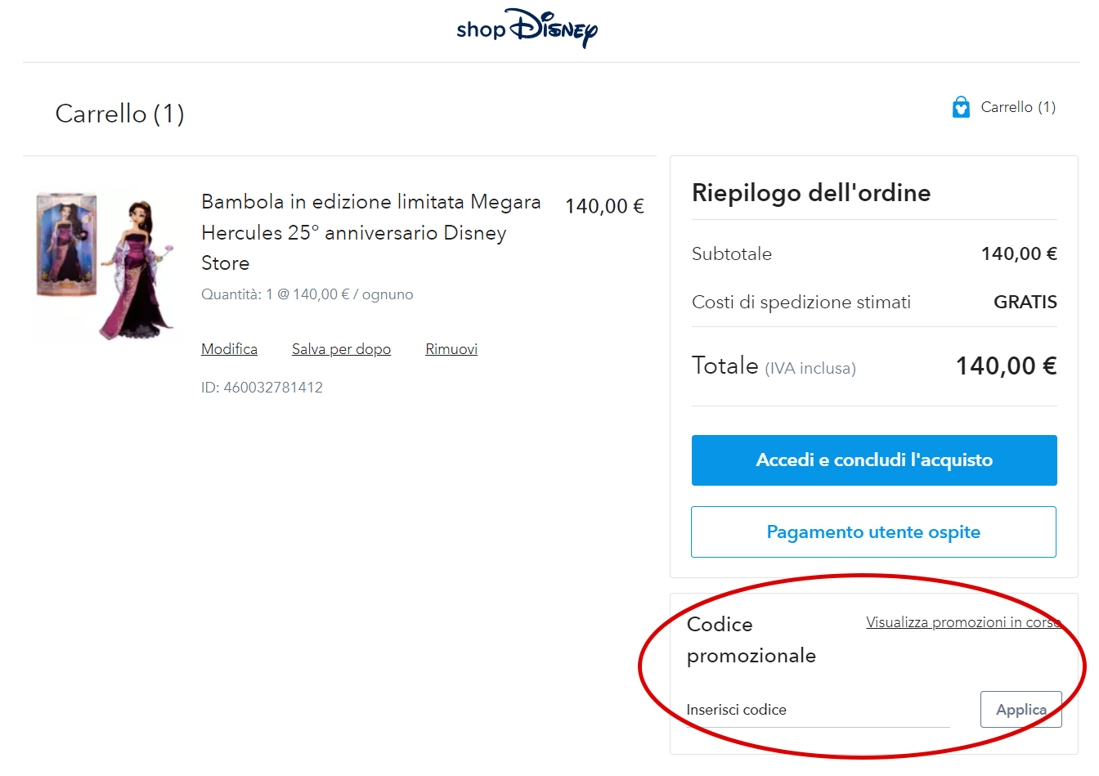The width and height of the screenshot is (1099, 776).
Task: Click the Totale amount 140,00 €
Action: coord(1007,366)
